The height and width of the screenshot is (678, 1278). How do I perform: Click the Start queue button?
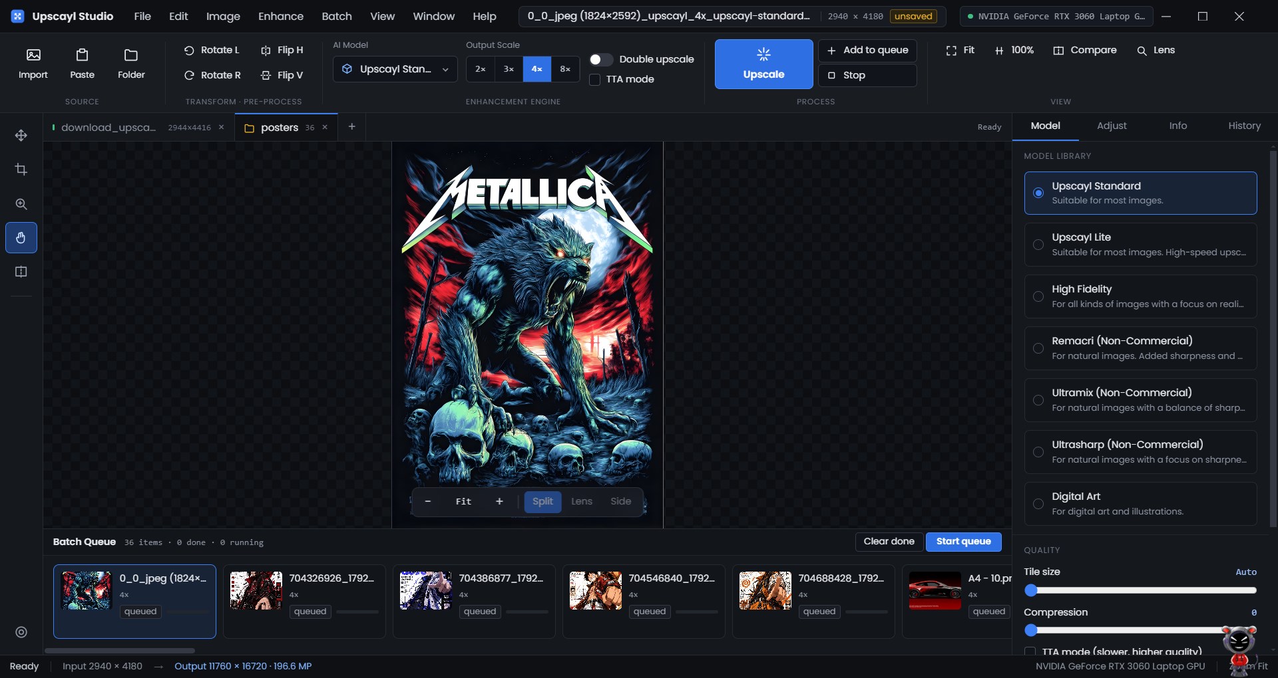[963, 542]
